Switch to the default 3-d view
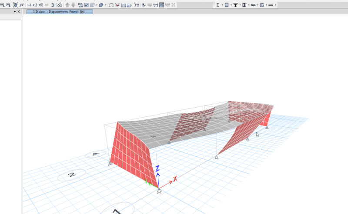The height and width of the screenshot is (214, 348). [29, 5]
